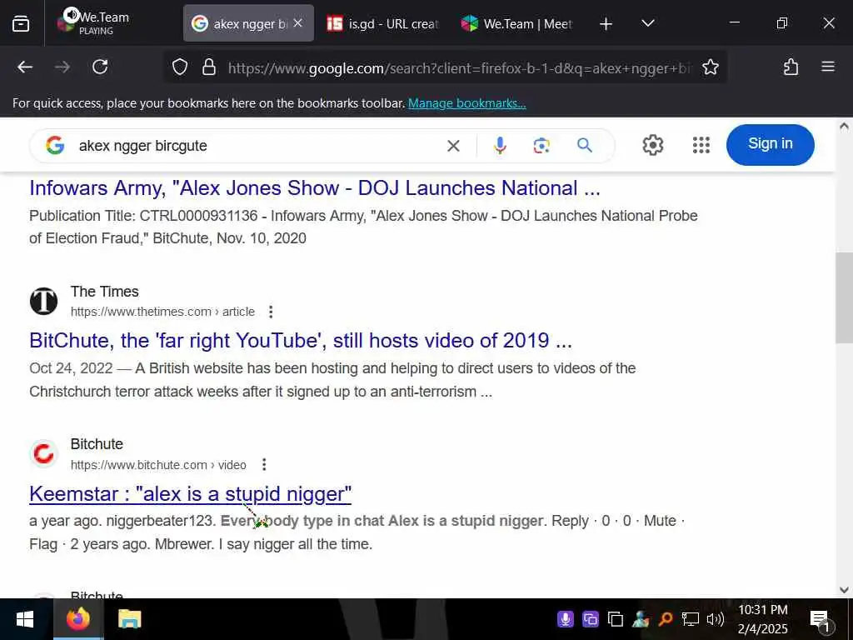Open the Infowars Army Alex Jones Show result
Viewport: 853px width, 640px height.
tap(314, 188)
